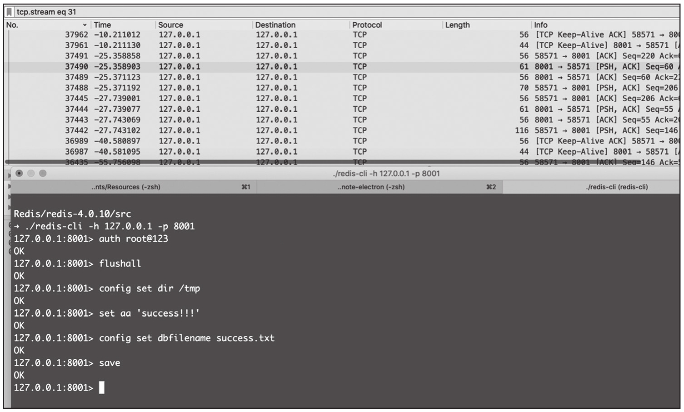Select packet number 37962 row
The image size is (684, 412).
(x=273, y=35)
